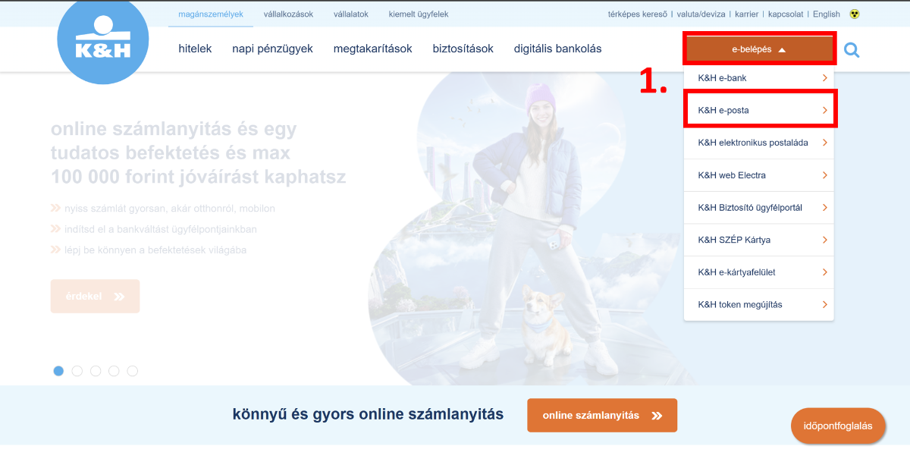The height and width of the screenshot is (465, 910).
Task: Click 'lépj be könnyen' bullet text
Action: click(x=154, y=250)
